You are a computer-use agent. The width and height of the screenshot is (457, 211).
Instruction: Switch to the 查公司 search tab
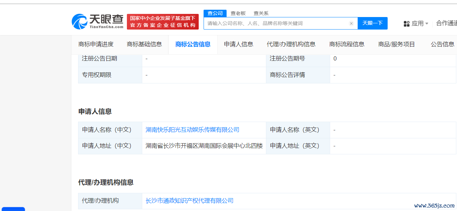tap(215, 13)
